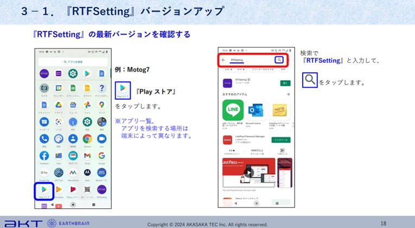415x228 pixels.
Task: Open the phone dialer 電話 app
Action: point(44,139)
